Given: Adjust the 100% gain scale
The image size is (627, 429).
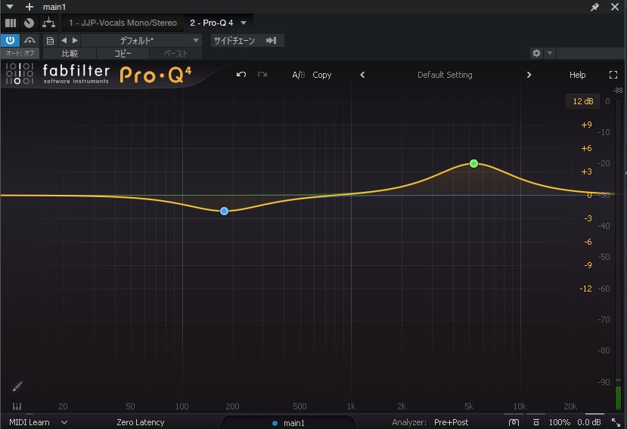Looking at the screenshot, I should click(560, 422).
